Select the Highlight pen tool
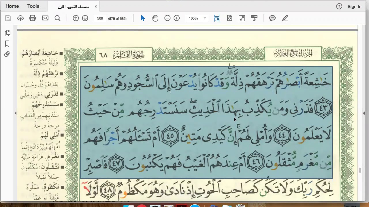This screenshot has height=207, width=369. click(x=285, y=18)
